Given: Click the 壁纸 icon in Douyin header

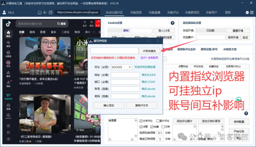Looking at the screenshot, I should point(92,23).
